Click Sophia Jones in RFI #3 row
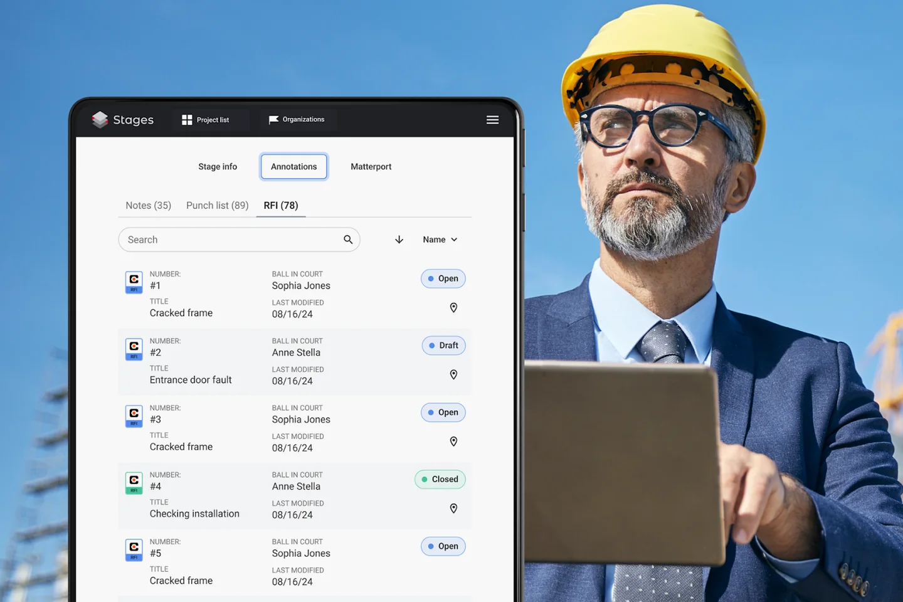Screen dimensions: 903x602 [301, 420]
